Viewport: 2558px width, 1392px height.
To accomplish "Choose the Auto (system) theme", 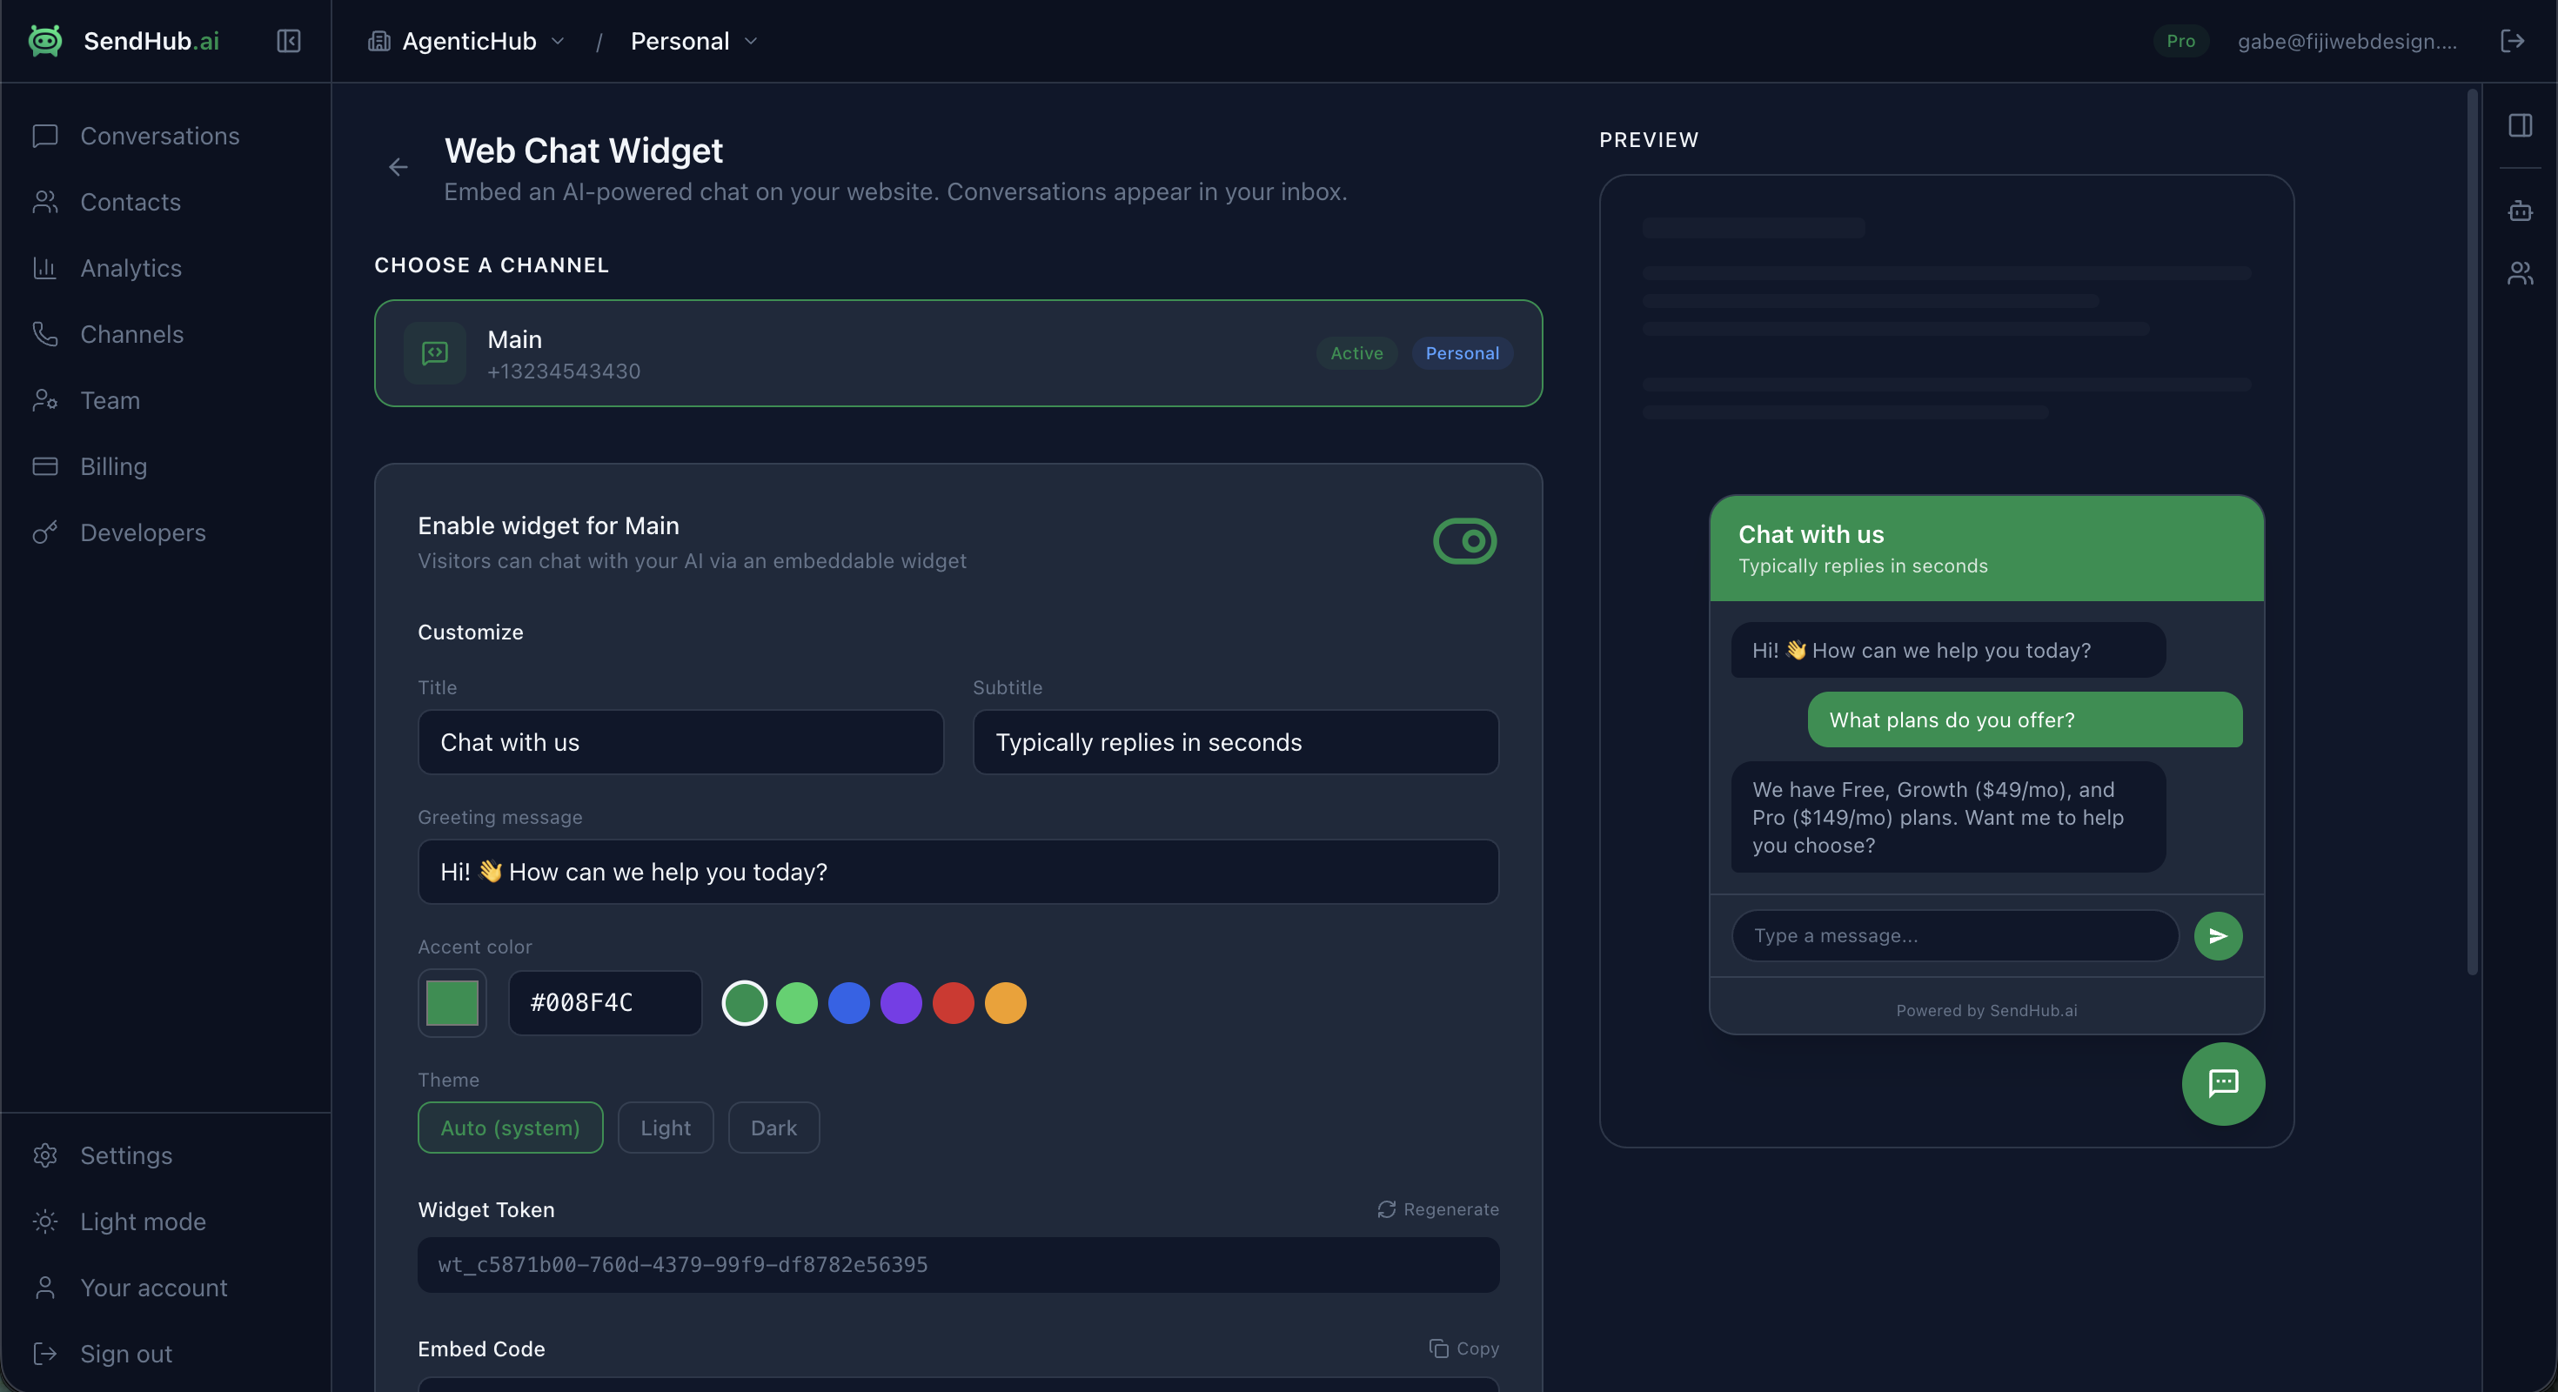I will coord(511,1128).
